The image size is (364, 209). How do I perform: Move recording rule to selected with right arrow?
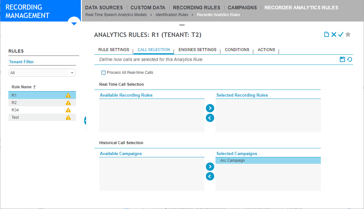point(210,108)
